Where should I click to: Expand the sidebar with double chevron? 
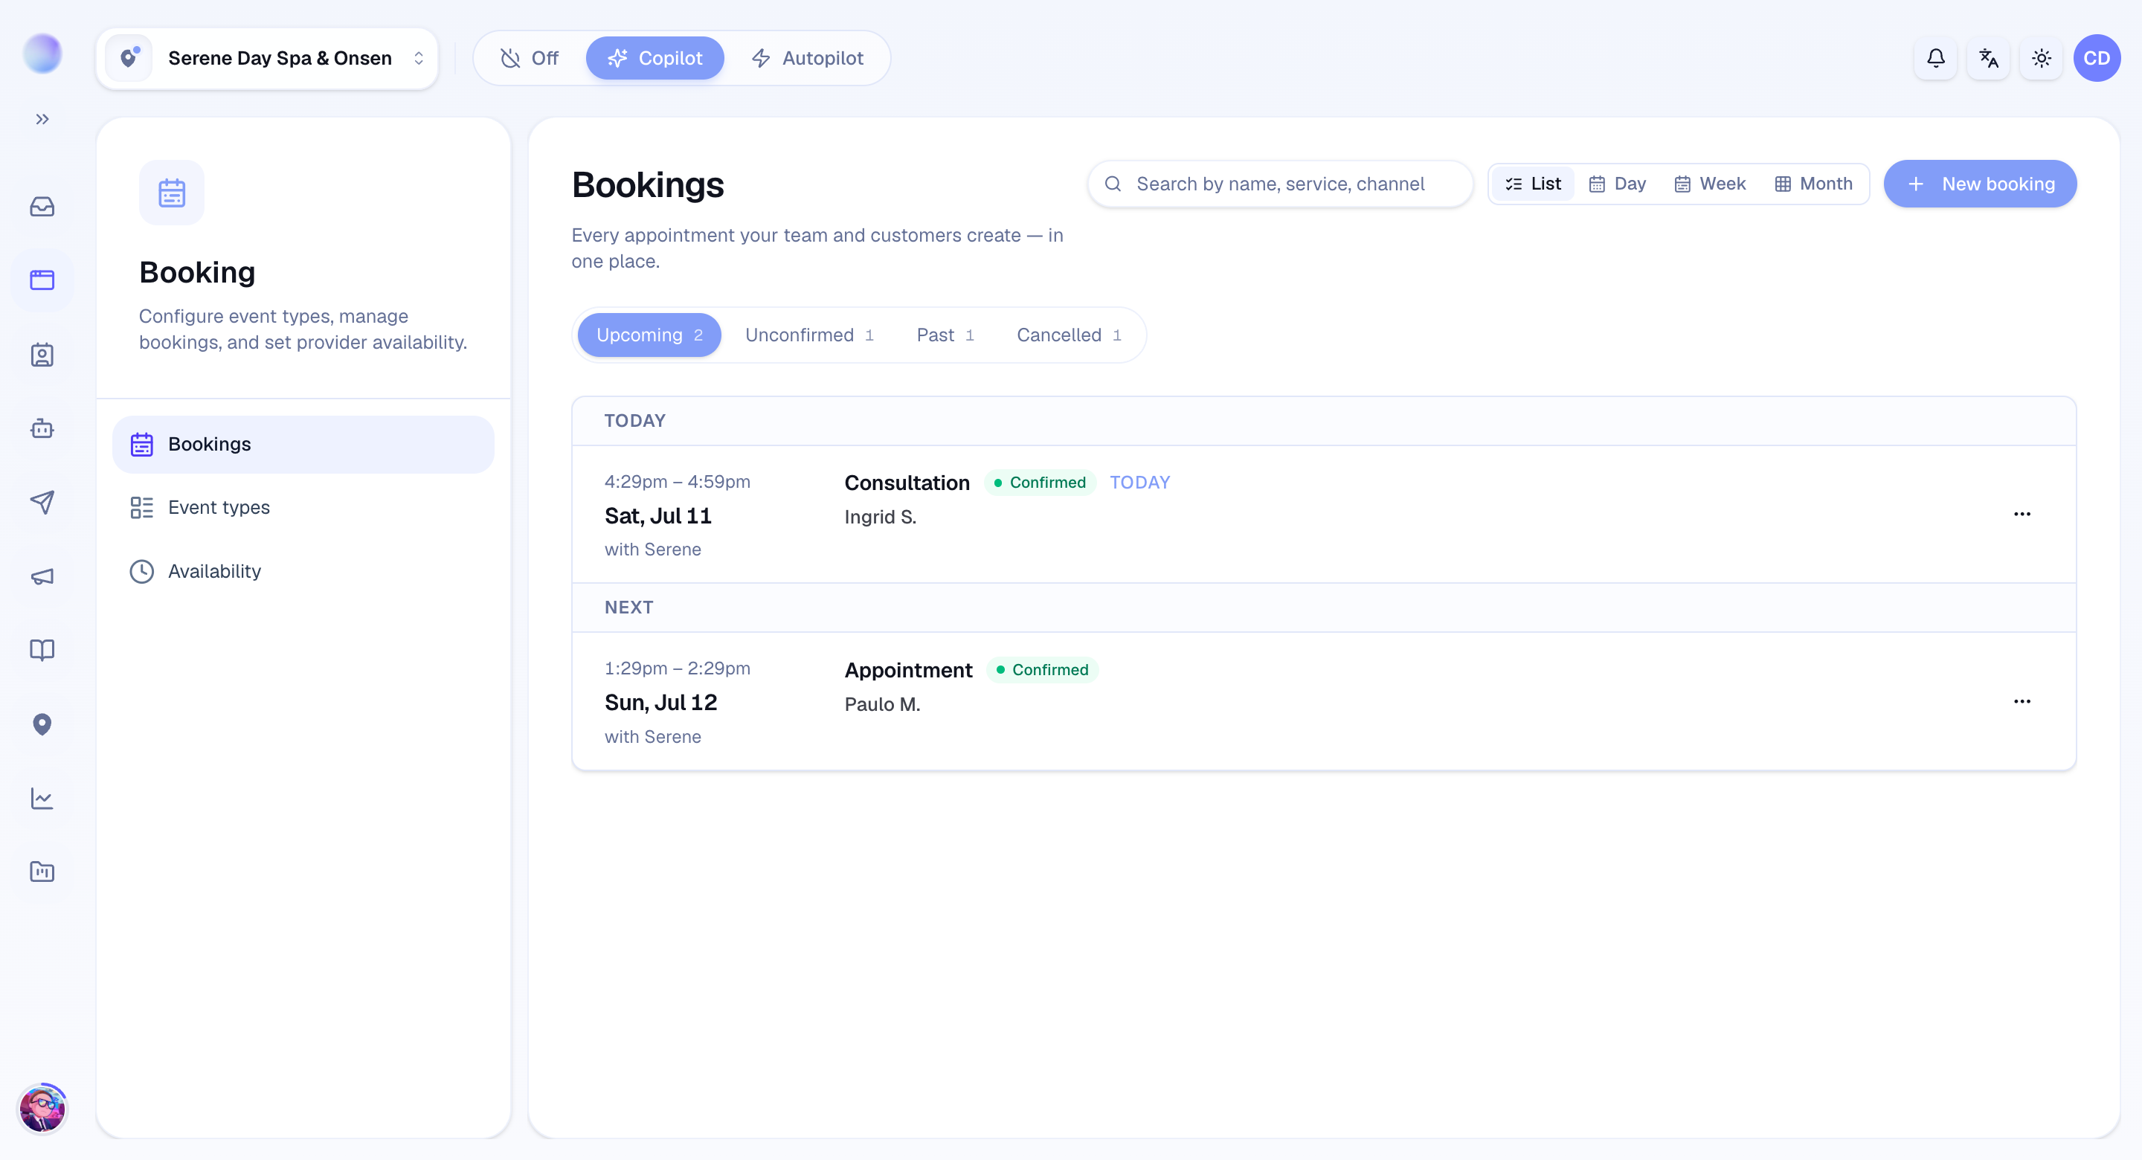coord(42,119)
